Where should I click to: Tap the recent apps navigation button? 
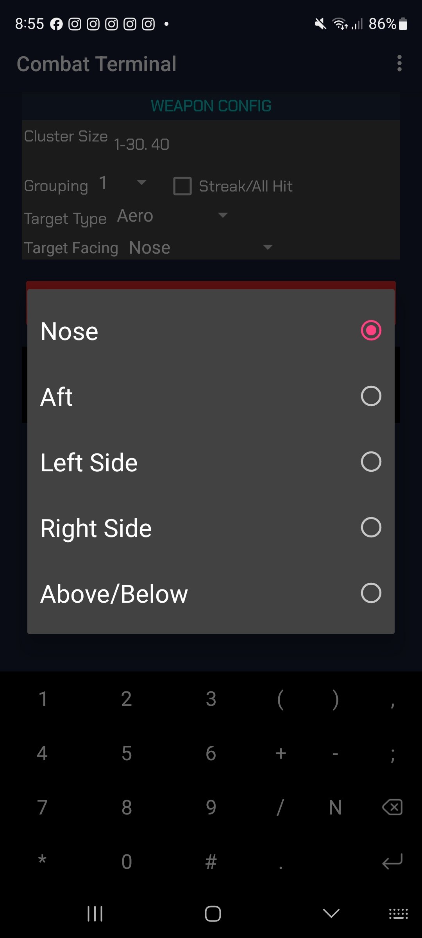pos(95,913)
